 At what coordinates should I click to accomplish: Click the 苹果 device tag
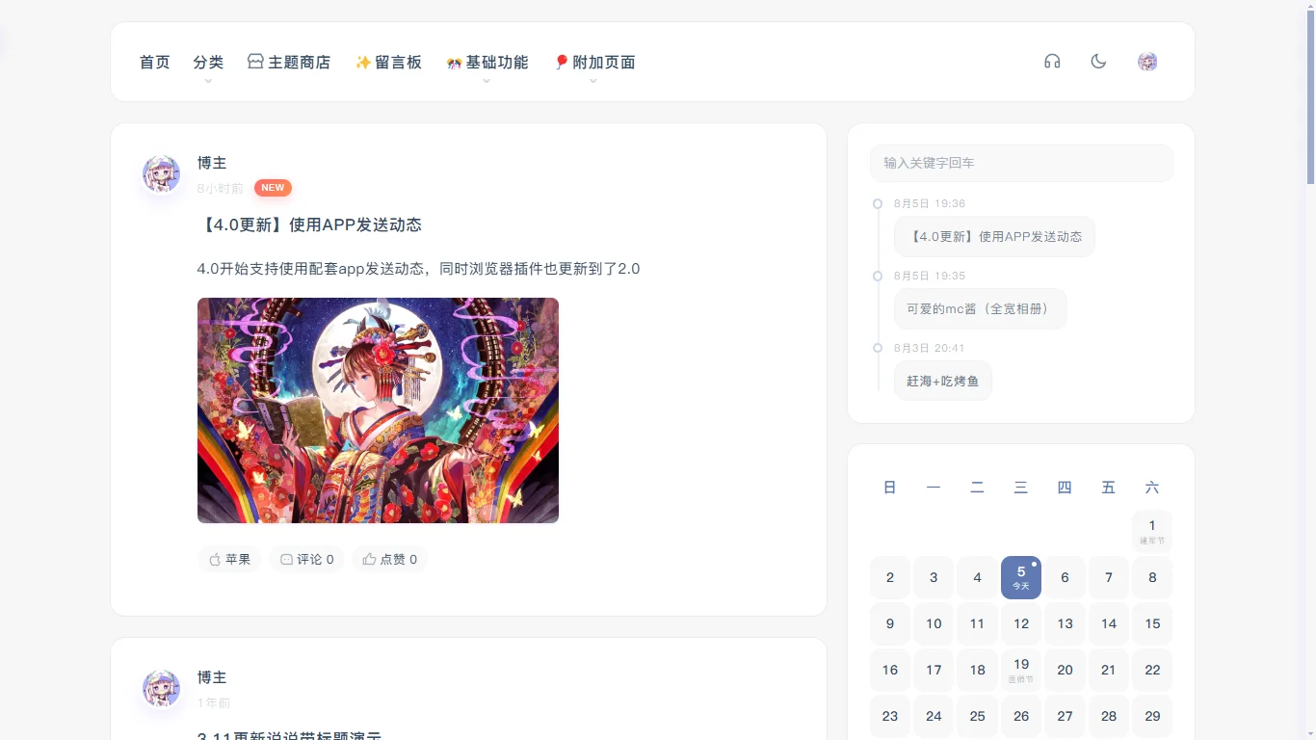point(229,559)
